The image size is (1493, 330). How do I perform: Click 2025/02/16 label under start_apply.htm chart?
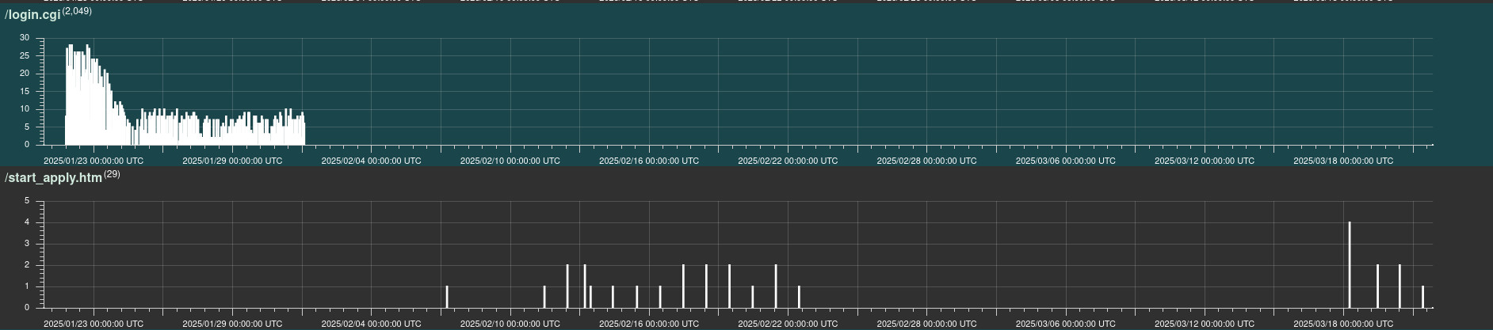(649, 324)
